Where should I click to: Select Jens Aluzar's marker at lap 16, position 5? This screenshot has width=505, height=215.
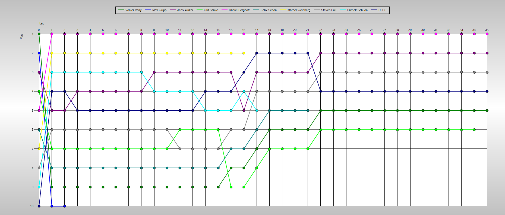[244, 110]
